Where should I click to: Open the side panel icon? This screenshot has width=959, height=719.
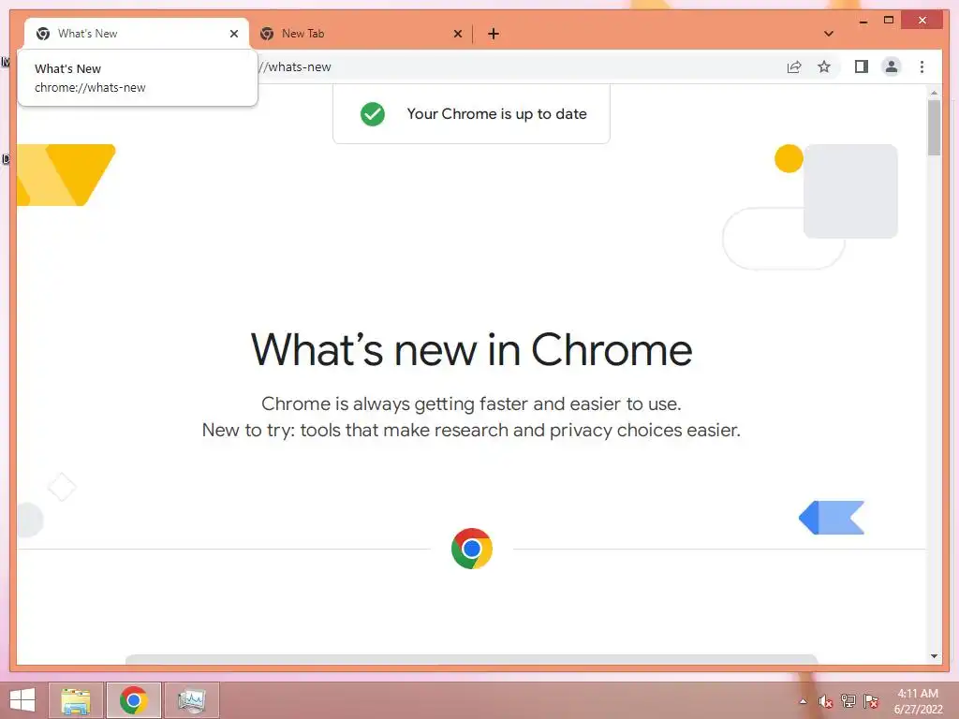pyautogui.click(x=862, y=66)
